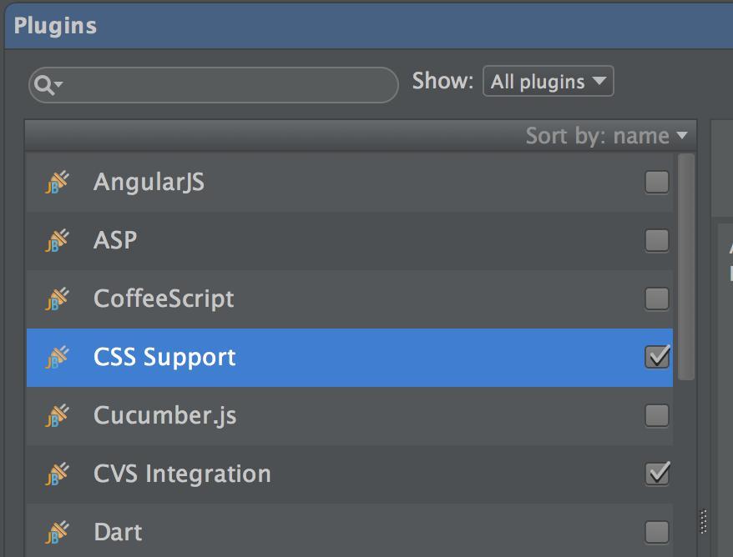Click the AngularJS plugin icon

coord(57,183)
